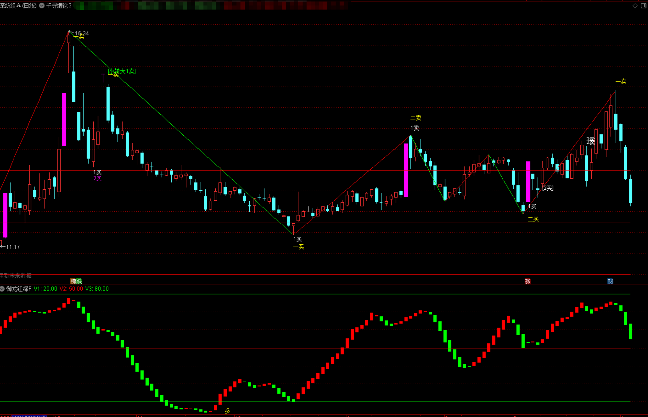Image resolution: width=648 pixels, height=417 pixels.
Task: Click the red-green gradient color bar at top
Action: [211, 5]
